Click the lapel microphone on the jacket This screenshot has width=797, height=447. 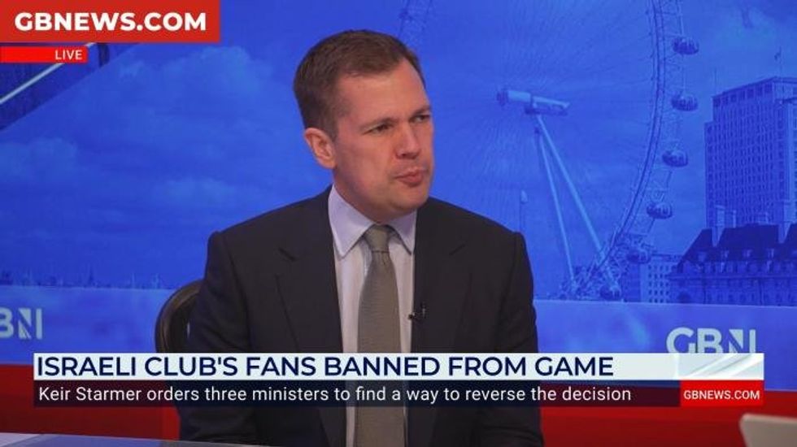(418, 314)
